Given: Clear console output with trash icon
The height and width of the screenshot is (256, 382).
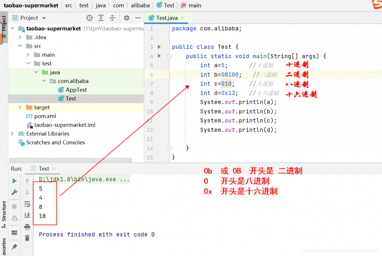Looking at the screenshot, I should point(27,238).
